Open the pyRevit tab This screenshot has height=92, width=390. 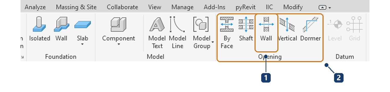246,7
